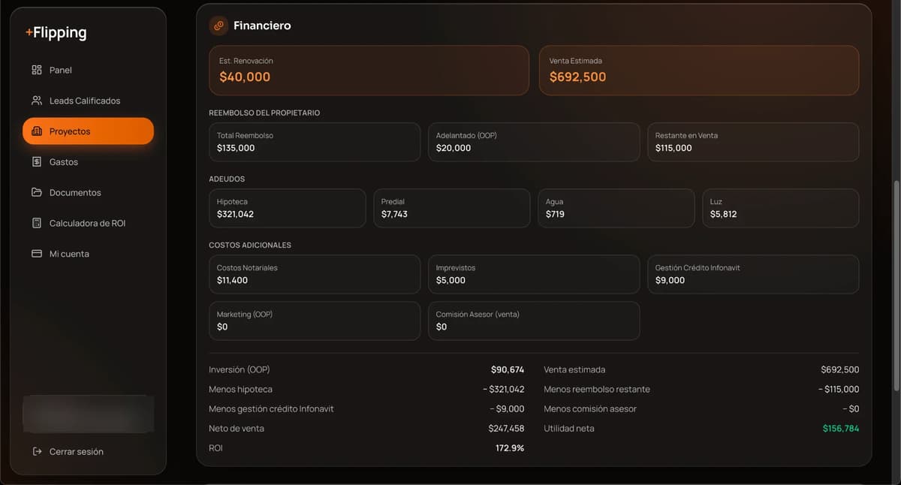
Task: Click the COSTOS ADICIONALES heading
Action: [250, 245]
